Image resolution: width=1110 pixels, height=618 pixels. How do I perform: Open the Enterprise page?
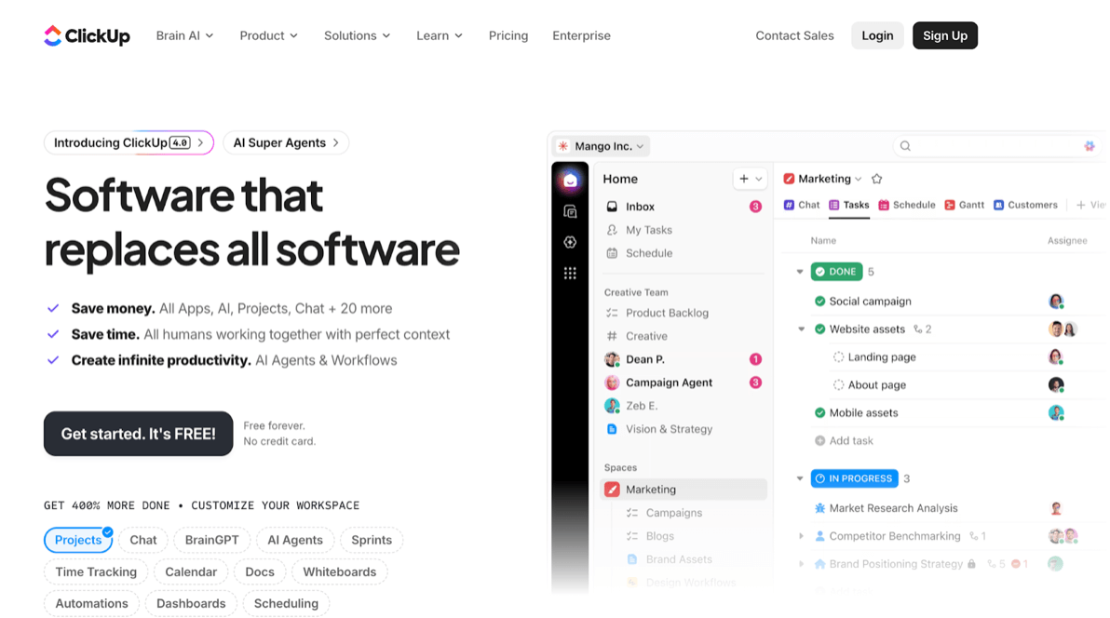coord(581,35)
